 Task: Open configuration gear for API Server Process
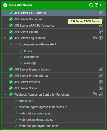pos(101,82)
